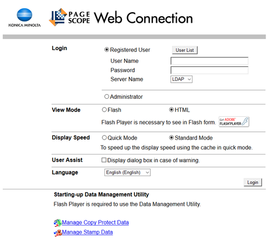Click the Konica Minolta logo

click(x=24, y=17)
